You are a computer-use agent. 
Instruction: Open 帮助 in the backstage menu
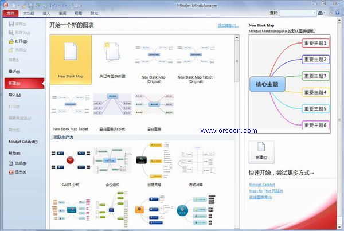tap(14, 153)
